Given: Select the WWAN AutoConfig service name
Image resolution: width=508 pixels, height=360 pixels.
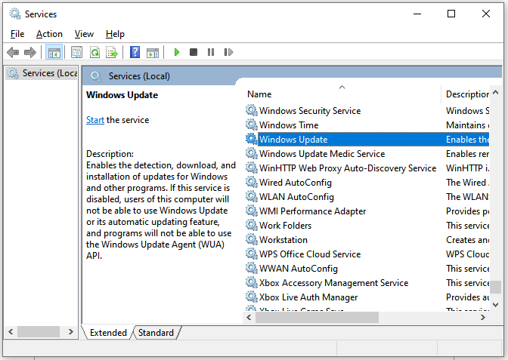Looking at the screenshot, I should coord(299,269).
